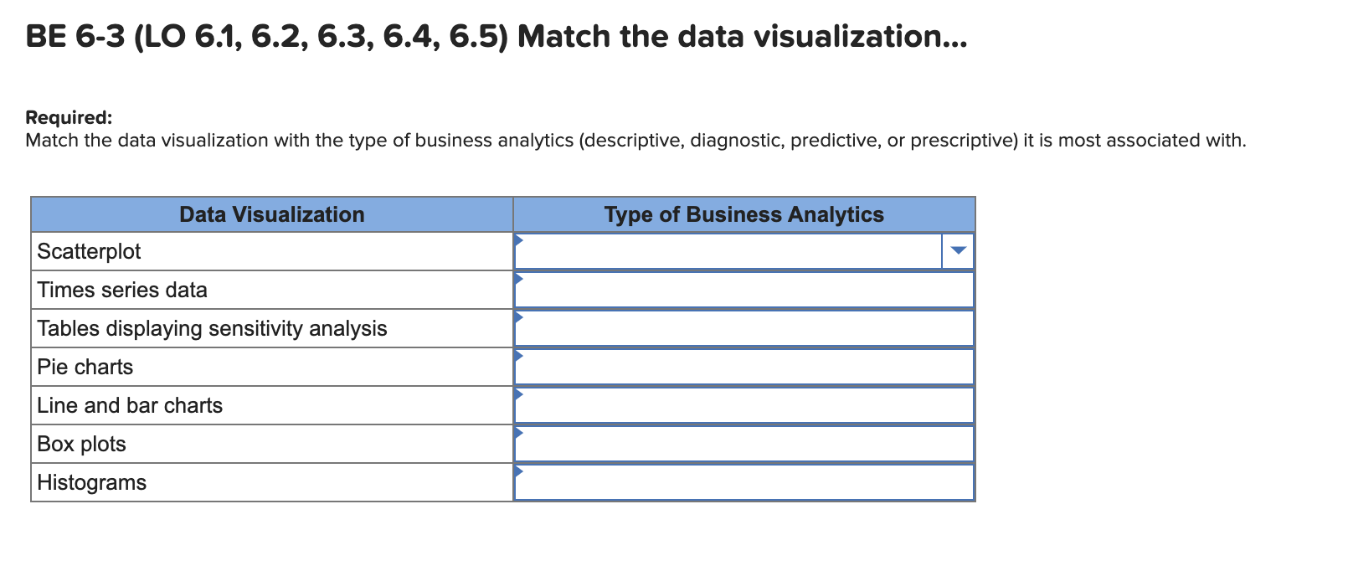
Task: Select the Times series data answer field
Action: click(x=744, y=290)
